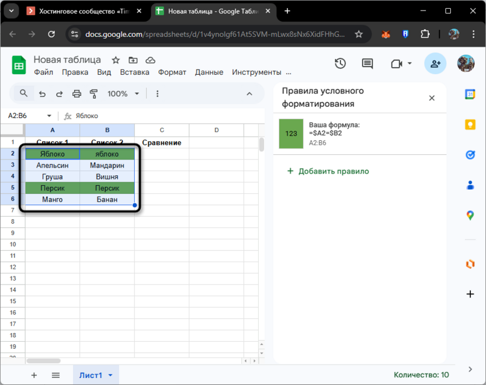This screenshot has width=486, height=385.
Task: Expand the name box A2:B6 dropdown
Action: coord(49,116)
